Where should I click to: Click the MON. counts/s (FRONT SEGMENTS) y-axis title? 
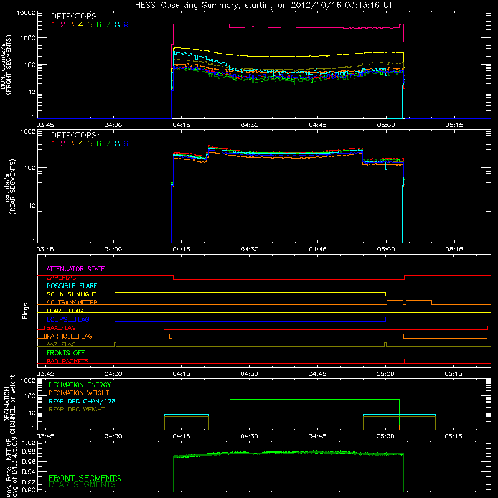(x=6, y=65)
